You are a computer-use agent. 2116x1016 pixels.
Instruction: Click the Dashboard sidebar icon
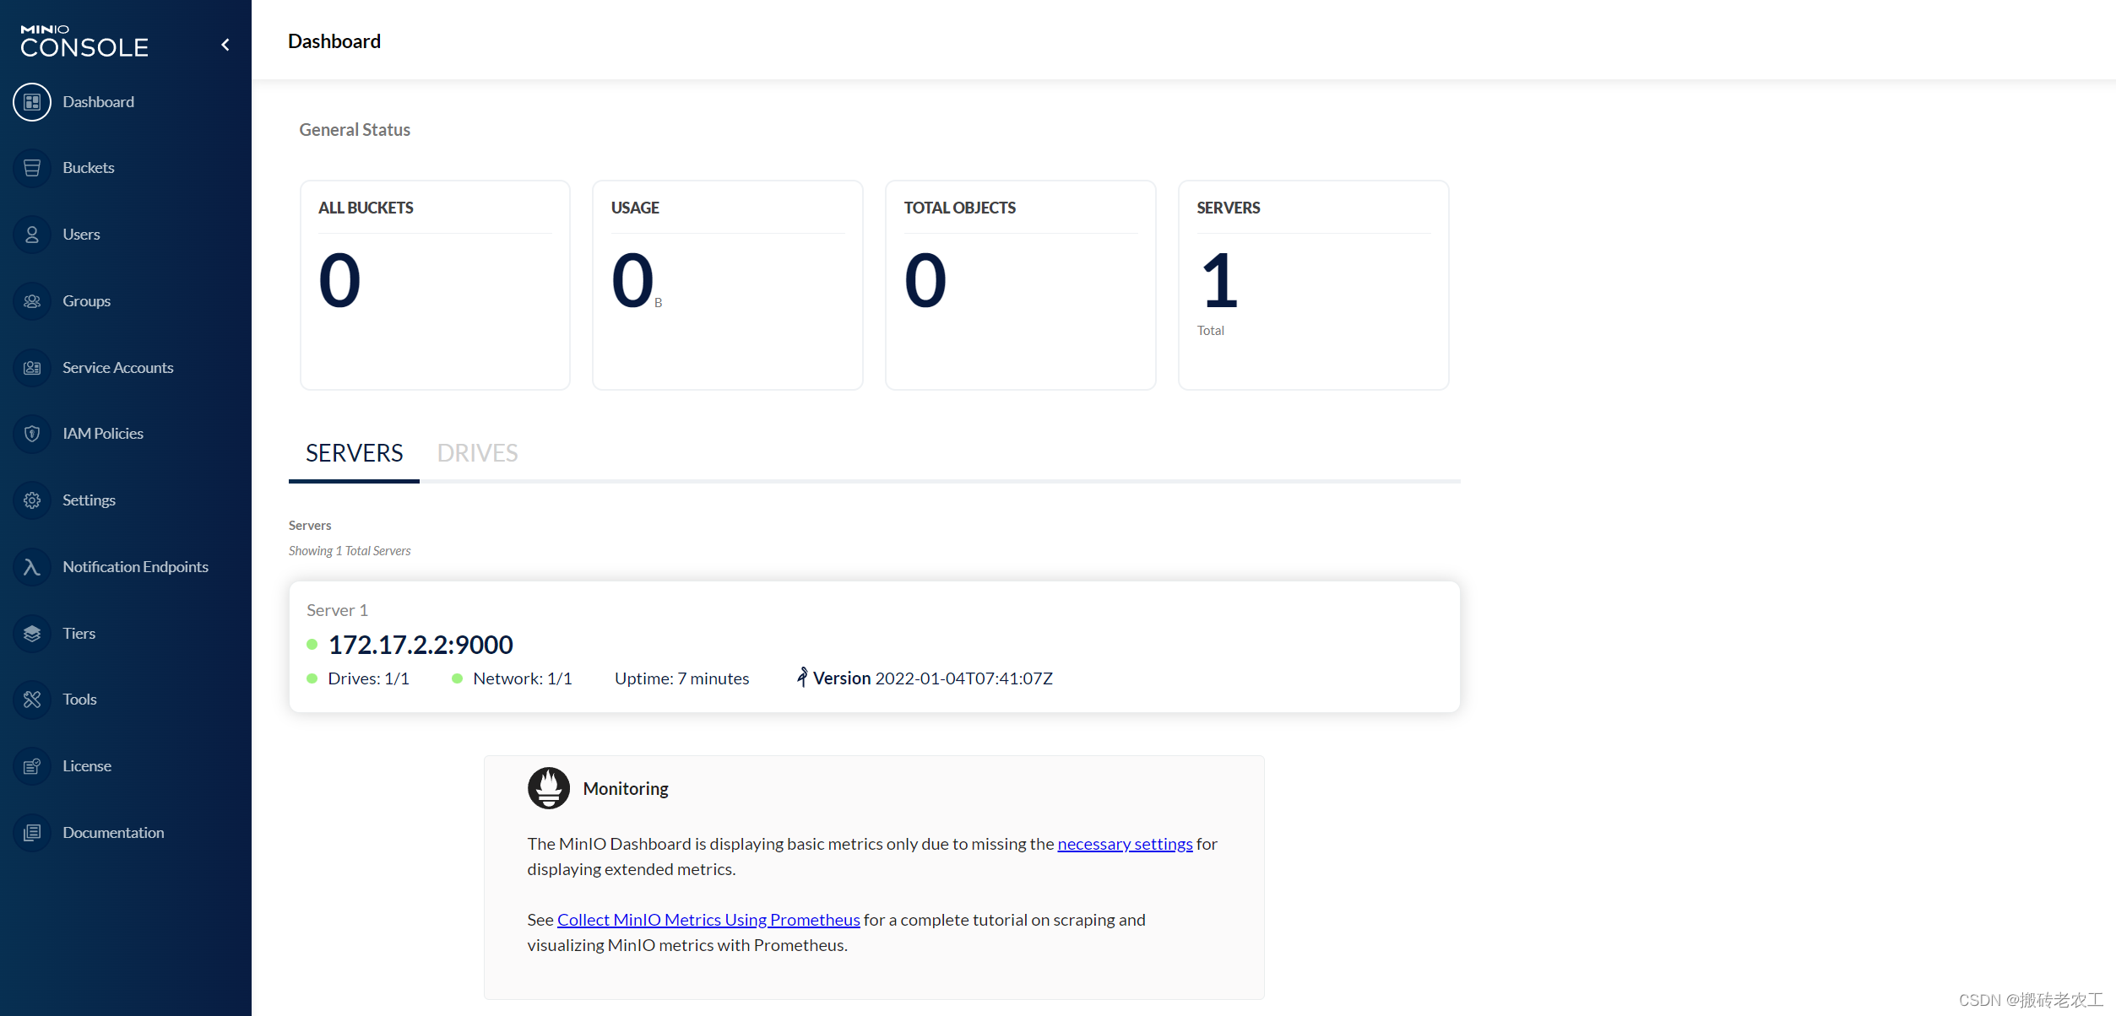coord(32,102)
